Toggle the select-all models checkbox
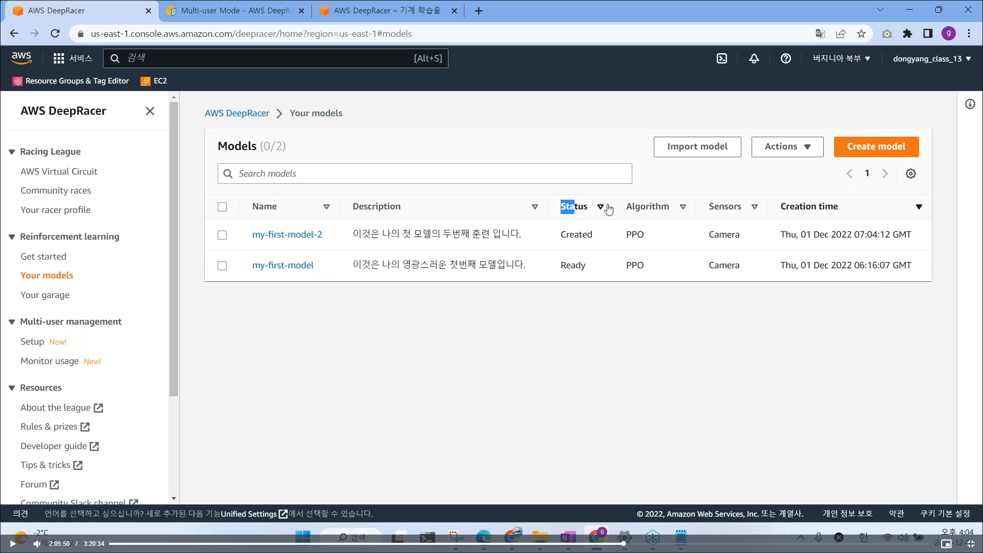This screenshot has height=553, width=983. (x=222, y=207)
